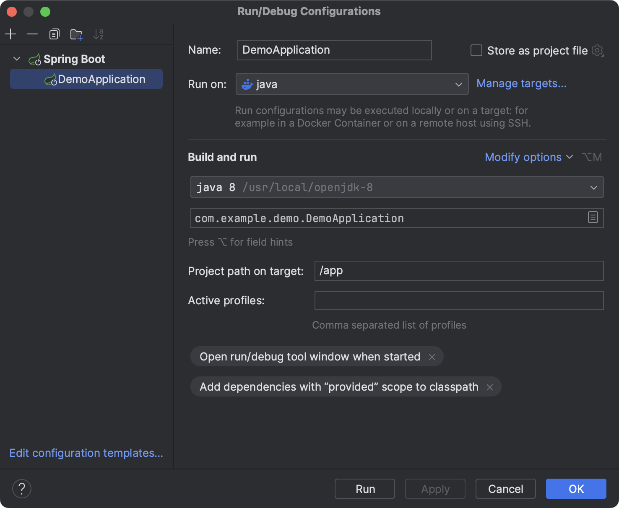The height and width of the screenshot is (508, 619).
Task: Open Manage targets link
Action: click(x=521, y=83)
